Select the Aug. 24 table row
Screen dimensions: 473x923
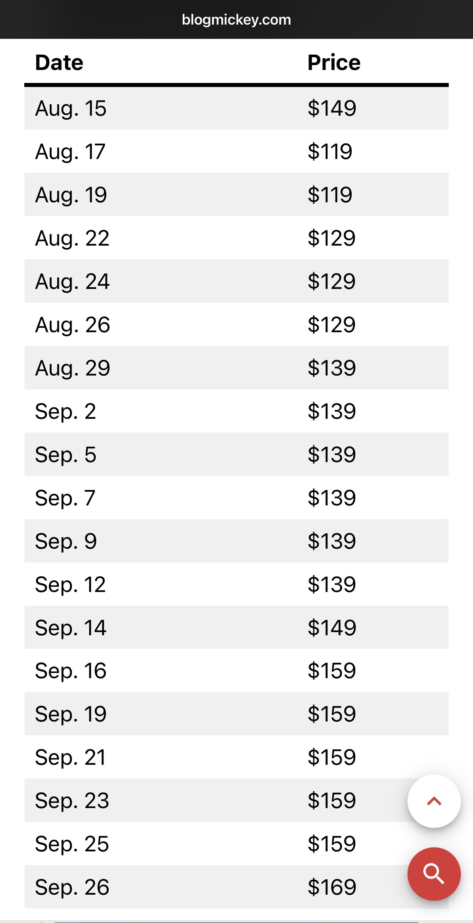pos(236,282)
